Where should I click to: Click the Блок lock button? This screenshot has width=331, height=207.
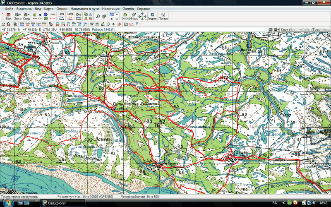pos(125,17)
